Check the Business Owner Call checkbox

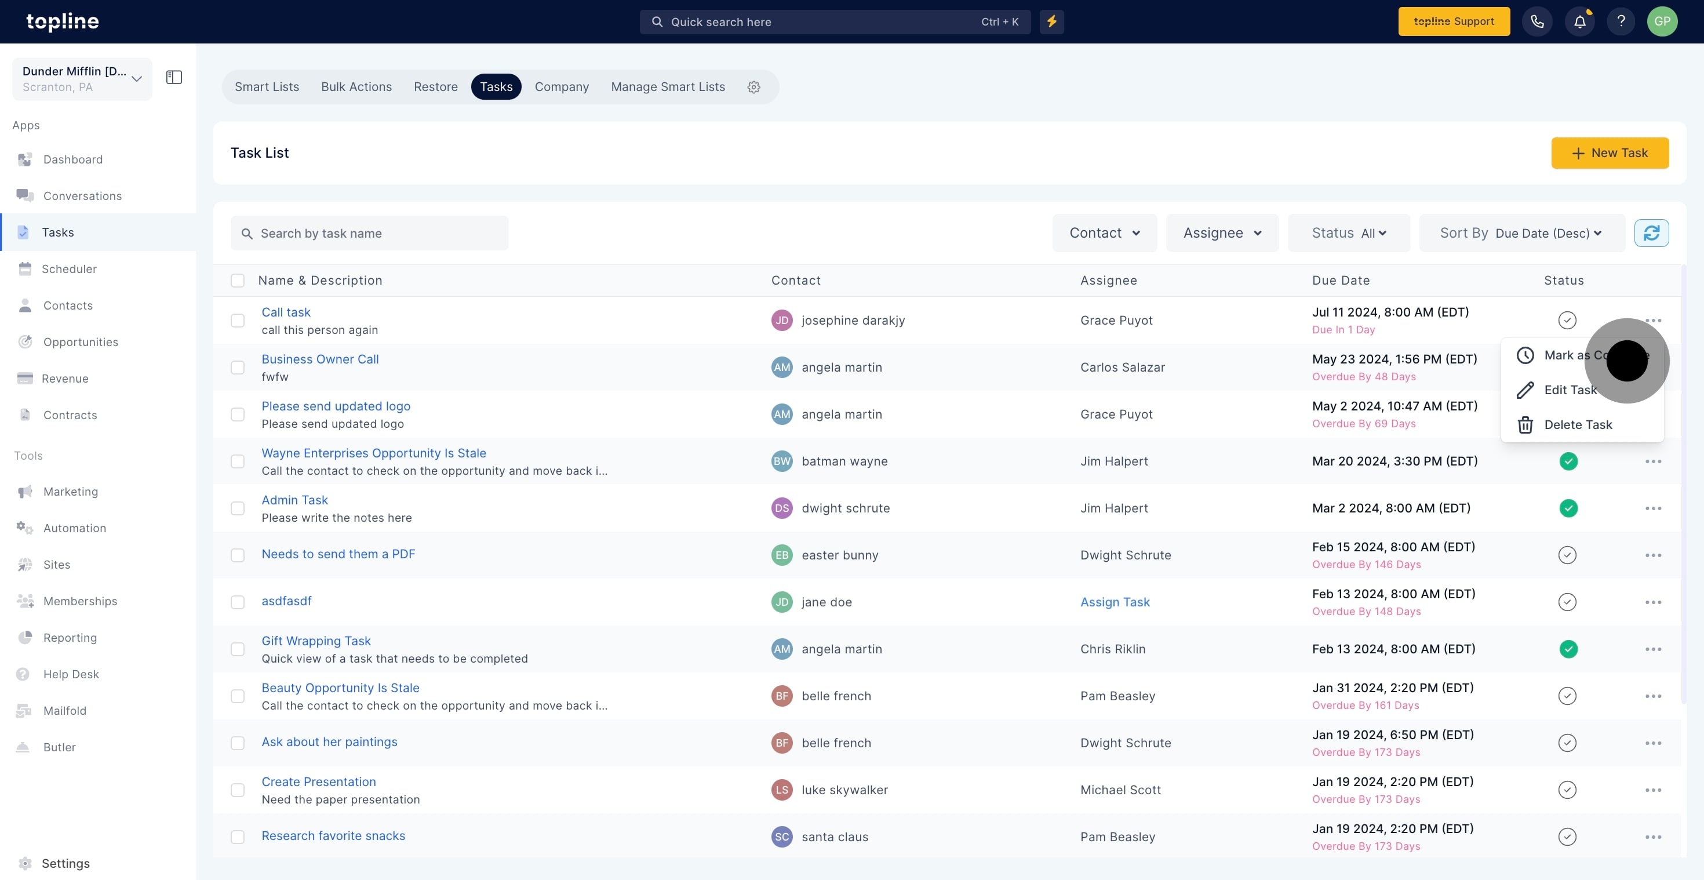tap(238, 367)
